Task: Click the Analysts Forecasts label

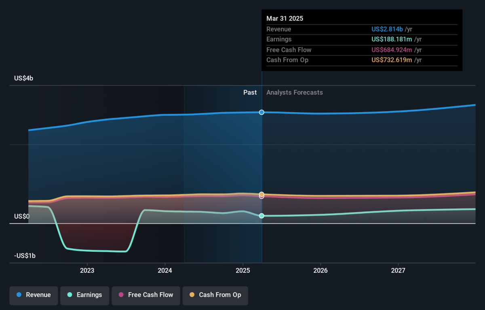Action: (295, 93)
